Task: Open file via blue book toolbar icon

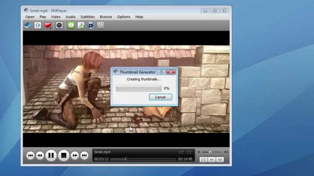Action: coord(28,25)
